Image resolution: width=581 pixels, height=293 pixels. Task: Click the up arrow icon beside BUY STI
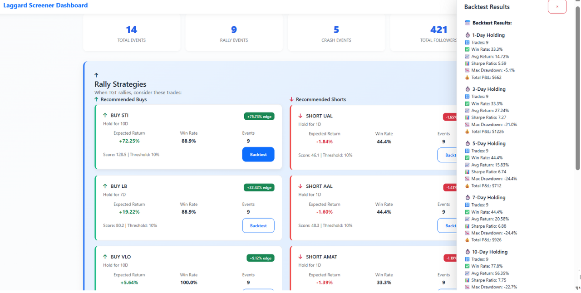pos(105,115)
